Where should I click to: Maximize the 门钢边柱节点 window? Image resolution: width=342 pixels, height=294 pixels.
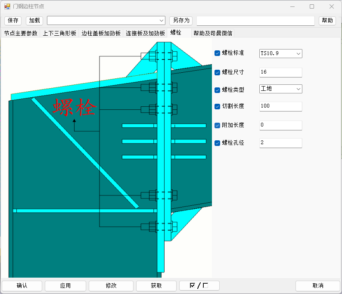tap(312, 6)
